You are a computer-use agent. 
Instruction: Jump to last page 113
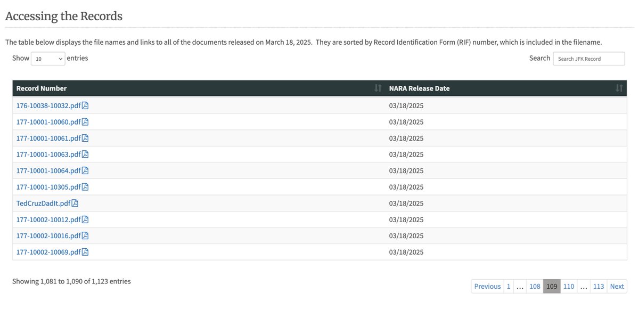tap(599, 286)
